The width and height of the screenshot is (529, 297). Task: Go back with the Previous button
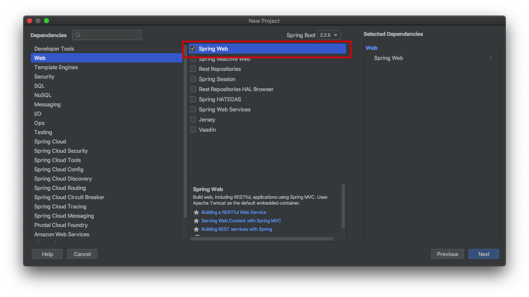point(448,254)
